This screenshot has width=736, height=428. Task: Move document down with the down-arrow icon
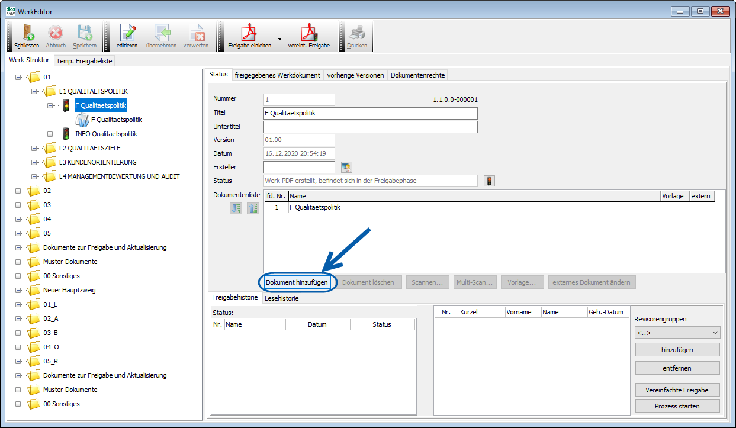(x=236, y=208)
